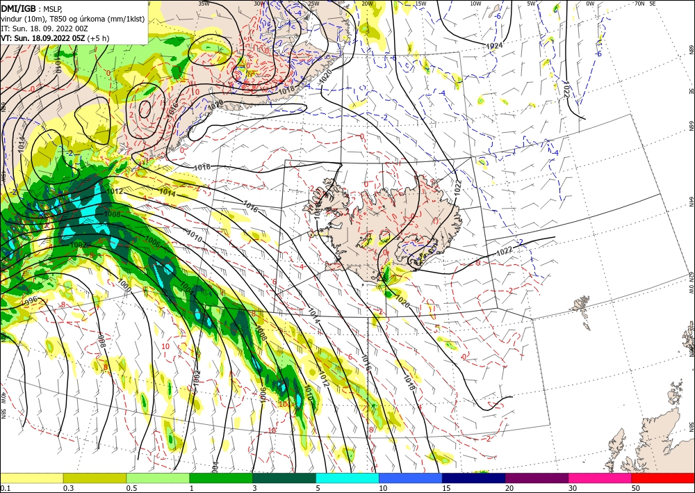The image size is (695, 493).
Task: Click the legend value label 50
Action: point(636,488)
